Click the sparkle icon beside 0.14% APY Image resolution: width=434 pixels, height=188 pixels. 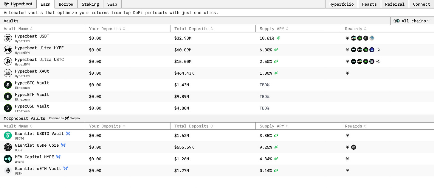click(276, 170)
